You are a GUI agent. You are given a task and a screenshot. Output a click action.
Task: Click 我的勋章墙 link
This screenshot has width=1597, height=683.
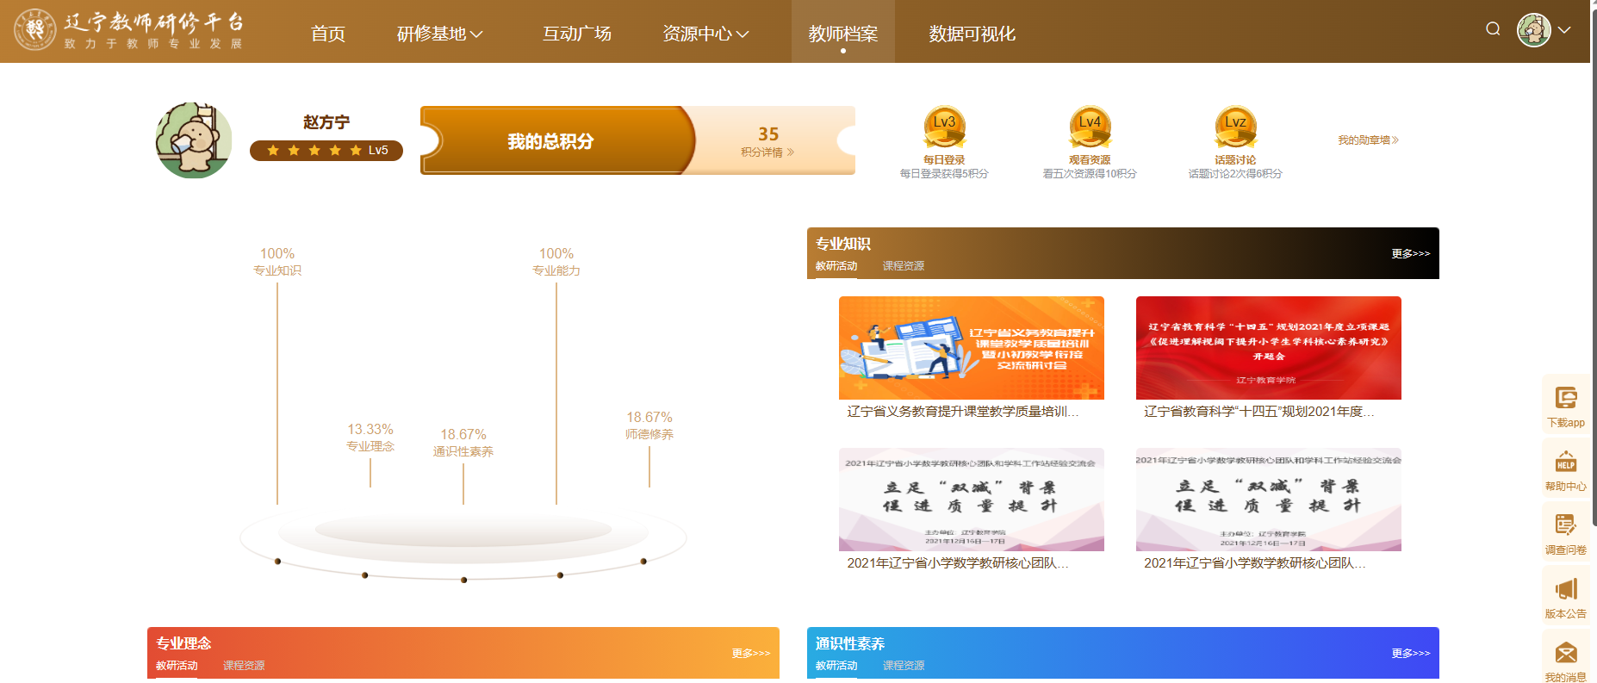point(1368,140)
